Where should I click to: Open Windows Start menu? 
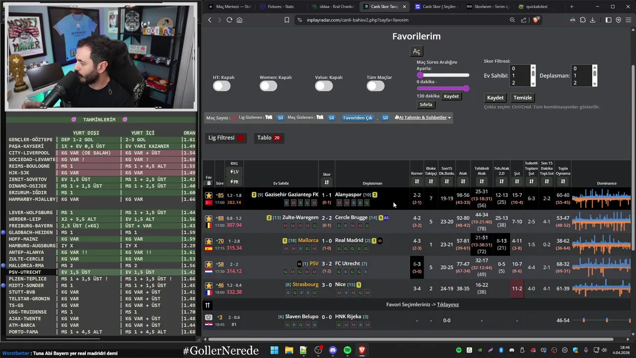pyautogui.click(x=274, y=350)
